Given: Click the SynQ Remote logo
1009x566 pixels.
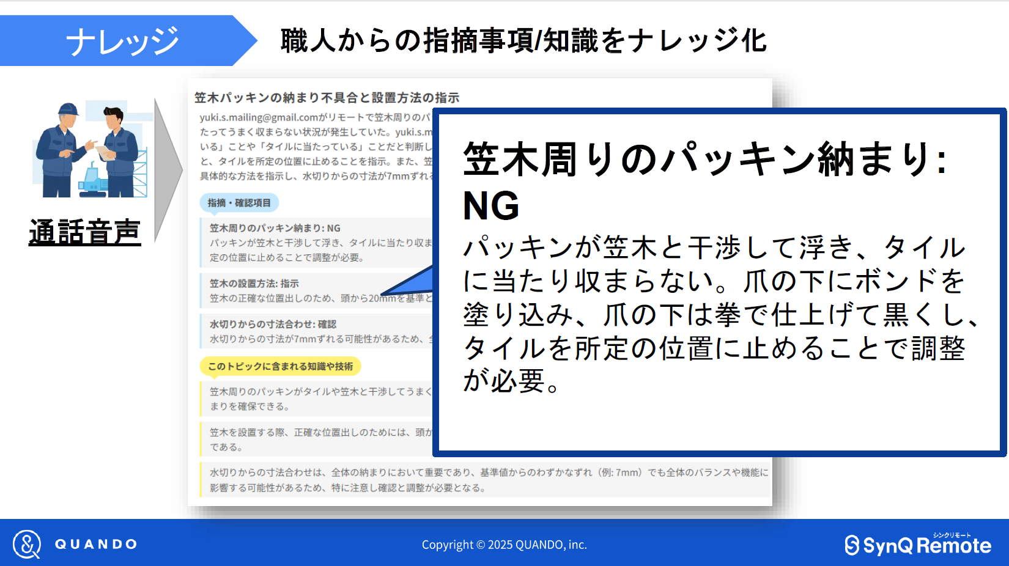Looking at the screenshot, I should (x=917, y=545).
